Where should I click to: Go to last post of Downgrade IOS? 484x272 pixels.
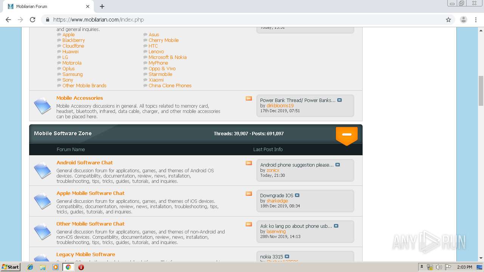297,195
